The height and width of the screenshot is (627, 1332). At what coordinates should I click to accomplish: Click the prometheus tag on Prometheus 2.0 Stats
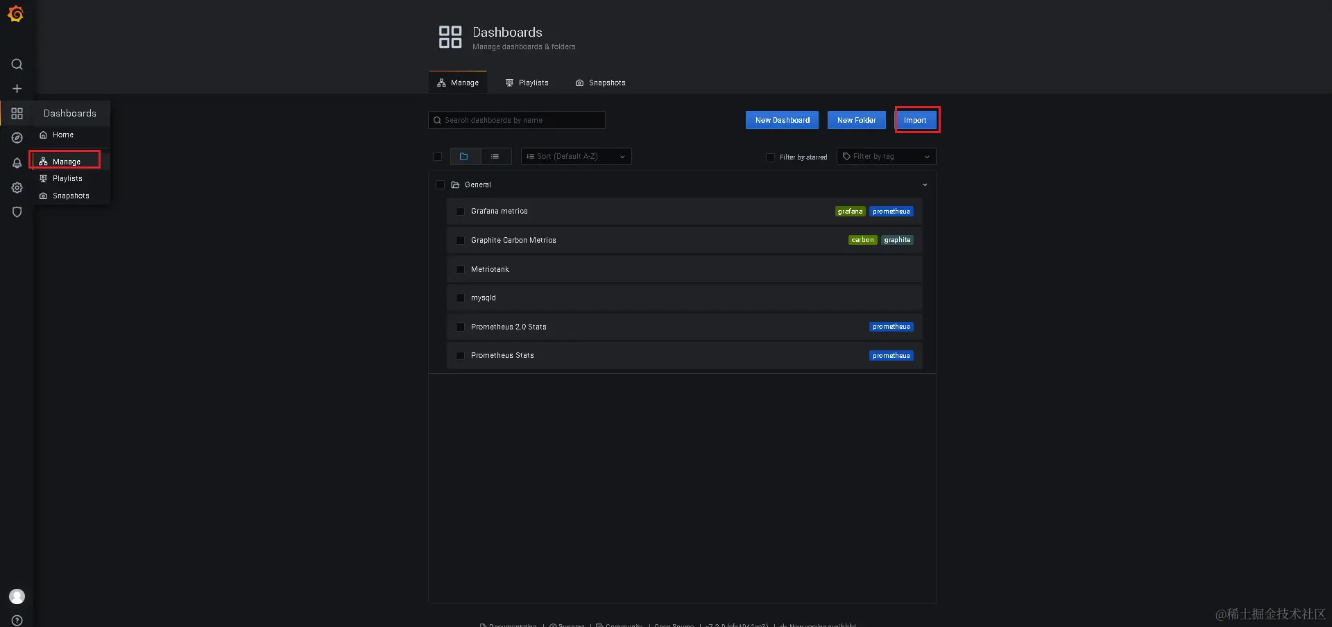point(891,327)
